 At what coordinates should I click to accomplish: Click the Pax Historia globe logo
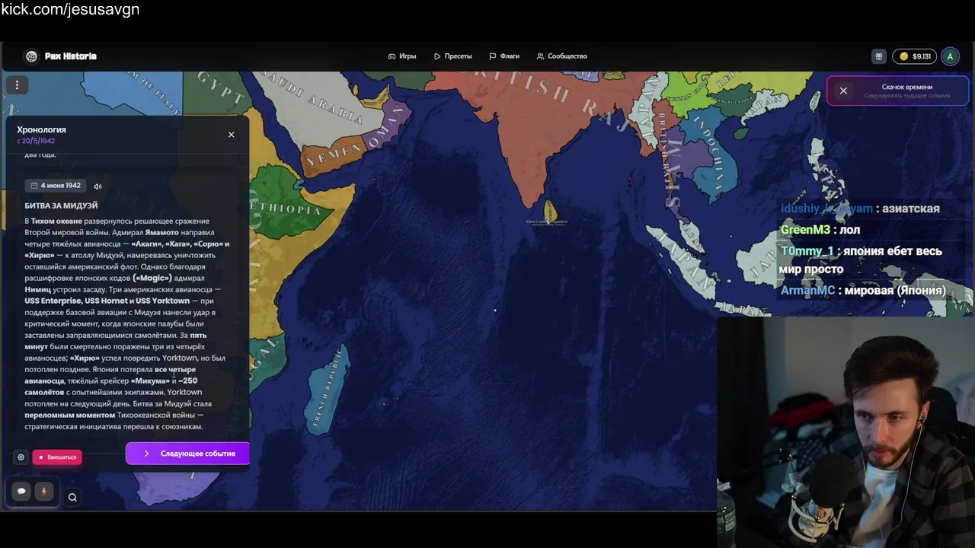31,56
